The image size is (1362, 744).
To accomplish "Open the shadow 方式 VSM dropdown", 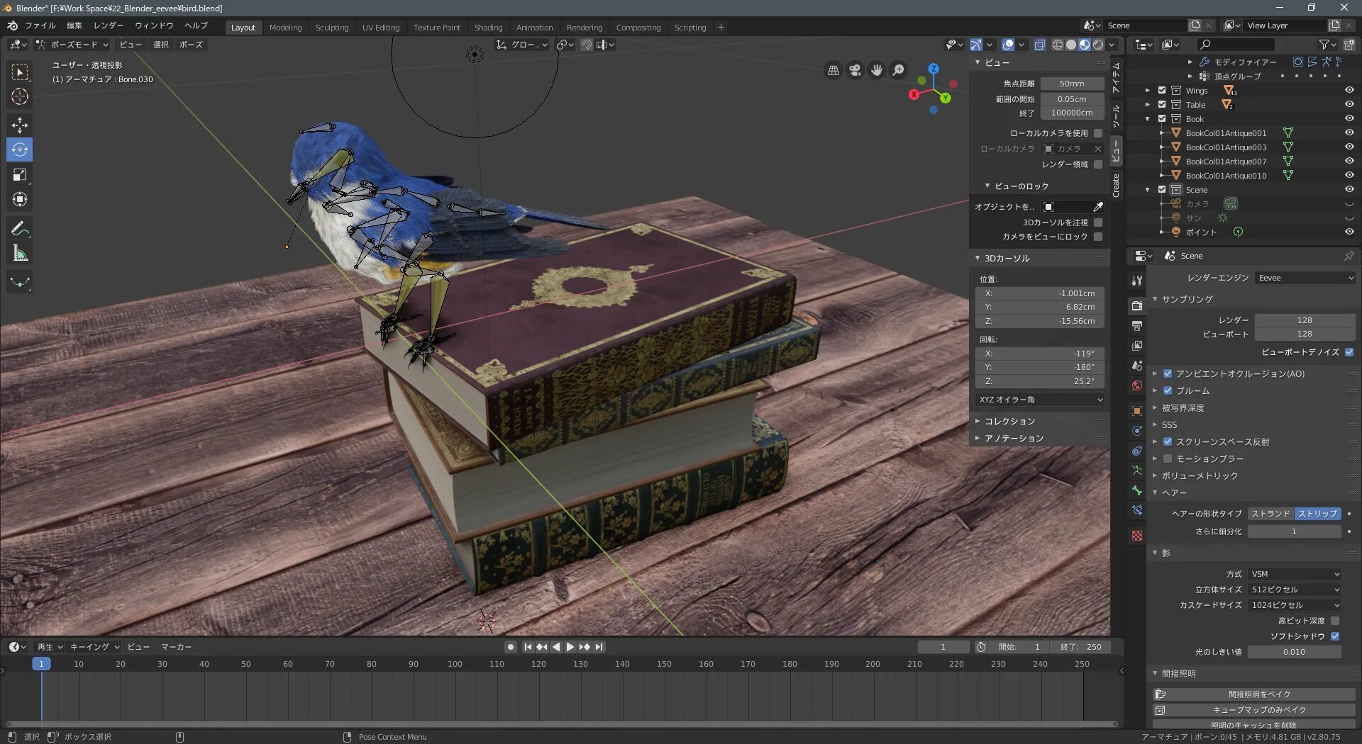I will [1295, 574].
